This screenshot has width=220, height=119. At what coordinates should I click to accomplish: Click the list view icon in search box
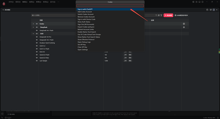[156, 15]
